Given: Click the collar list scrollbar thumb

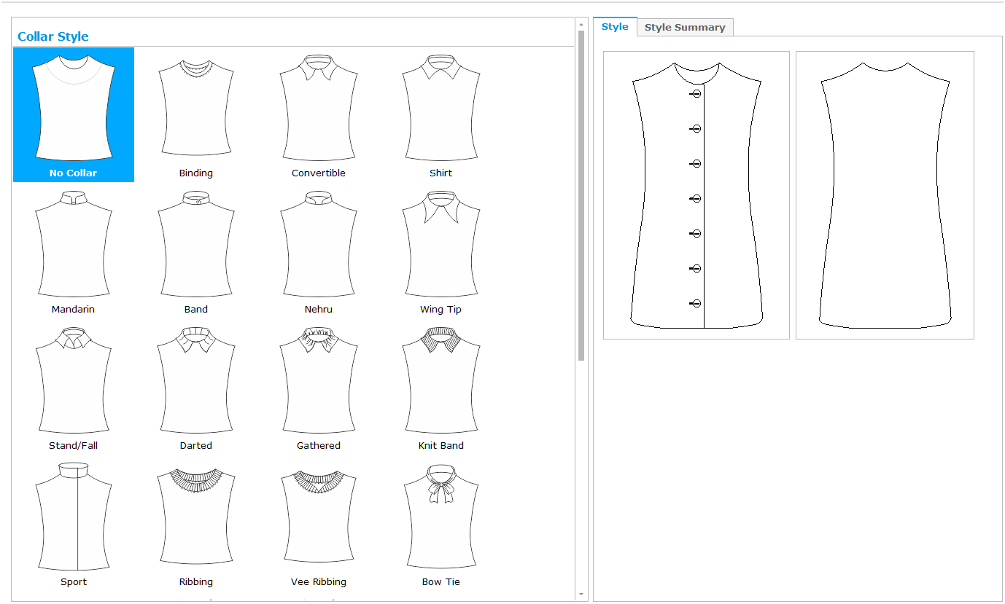Looking at the screenshot, I should (581, 195).
